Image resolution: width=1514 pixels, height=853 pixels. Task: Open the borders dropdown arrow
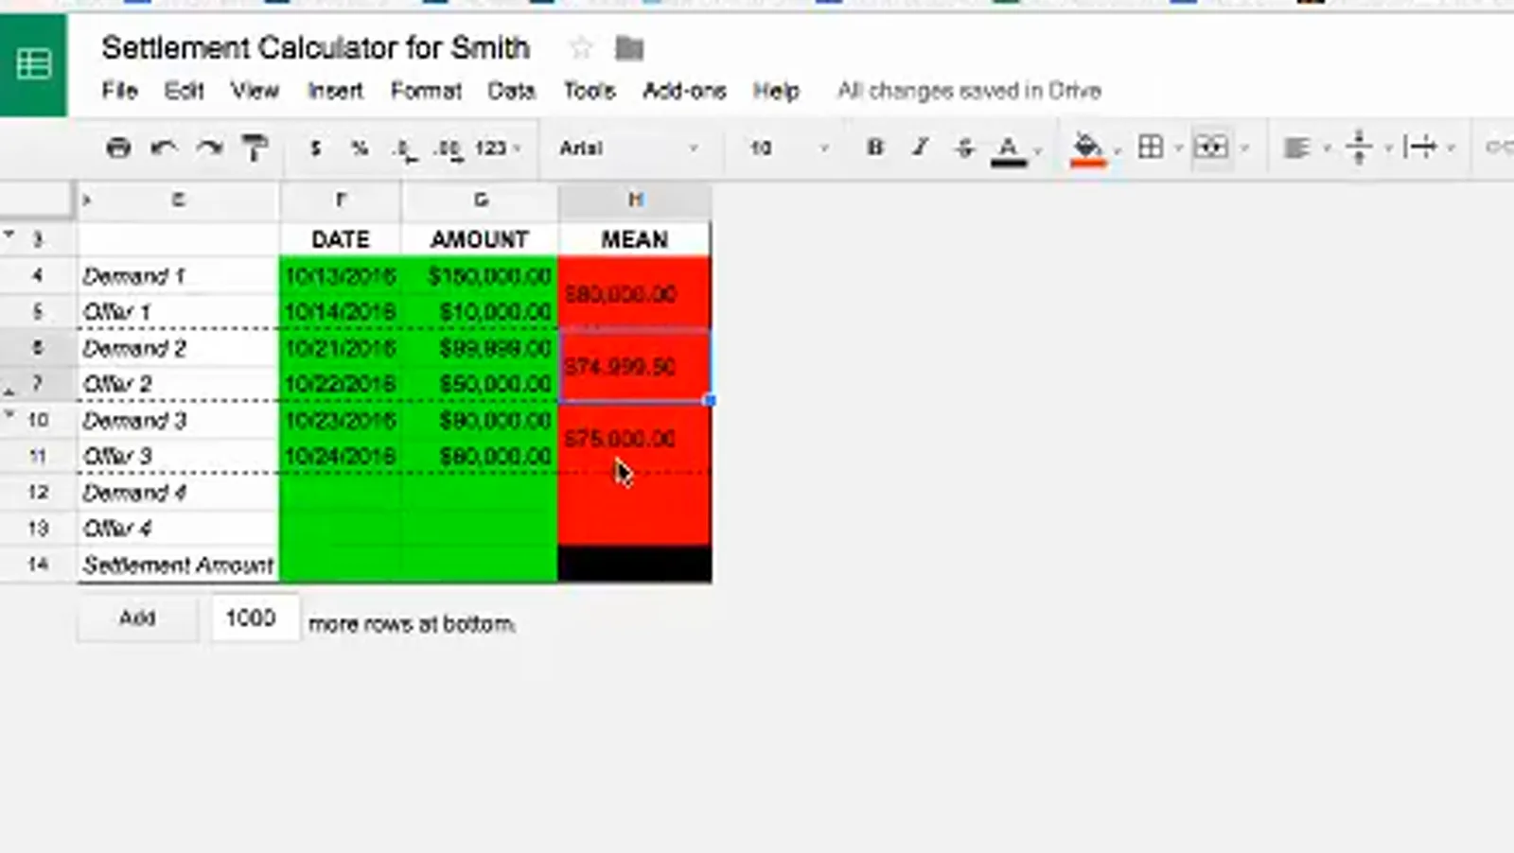1178,148
